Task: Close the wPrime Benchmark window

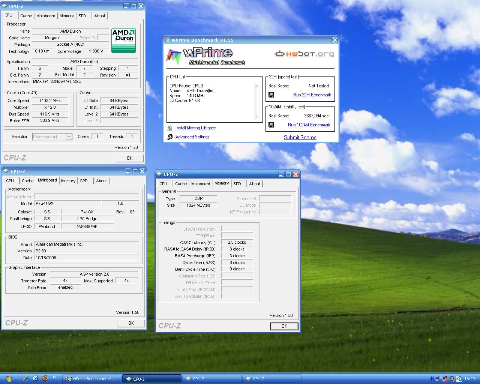Action: click(334, 40)
